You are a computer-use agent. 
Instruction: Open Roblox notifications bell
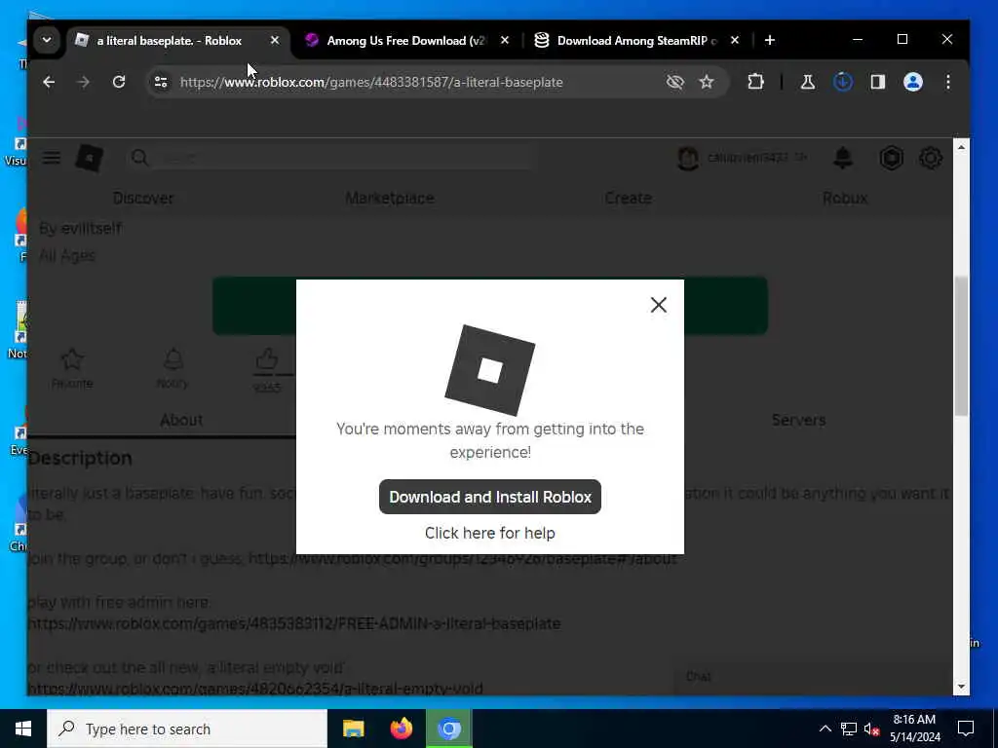(x=843, y=158)
